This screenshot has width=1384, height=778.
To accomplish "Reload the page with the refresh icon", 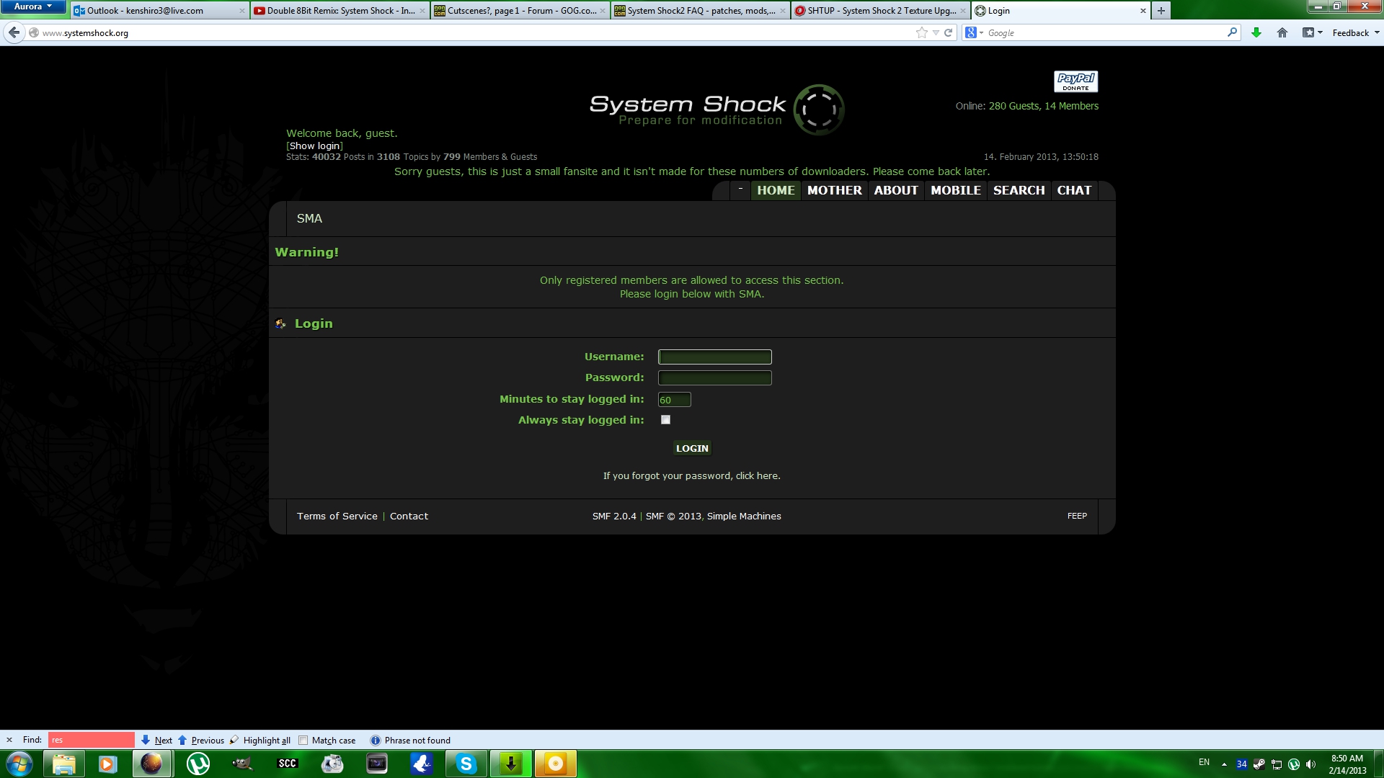I will [949, 32].
